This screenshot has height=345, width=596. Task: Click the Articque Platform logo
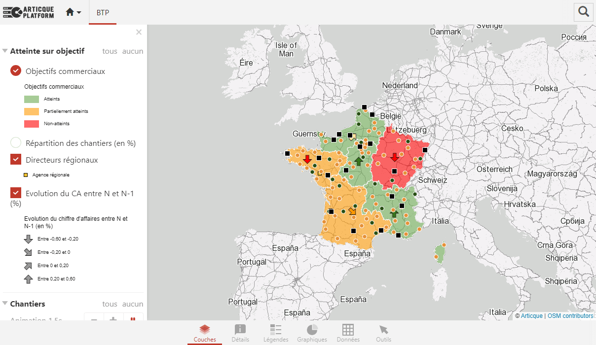[28, 12]
